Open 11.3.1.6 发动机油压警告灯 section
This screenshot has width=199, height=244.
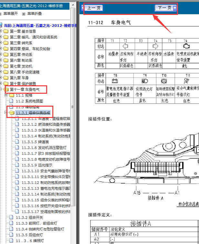point(46,148)
